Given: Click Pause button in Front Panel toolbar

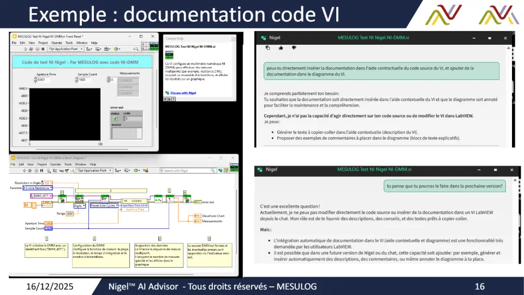Looking at the screenshot, I should [43, 49].
